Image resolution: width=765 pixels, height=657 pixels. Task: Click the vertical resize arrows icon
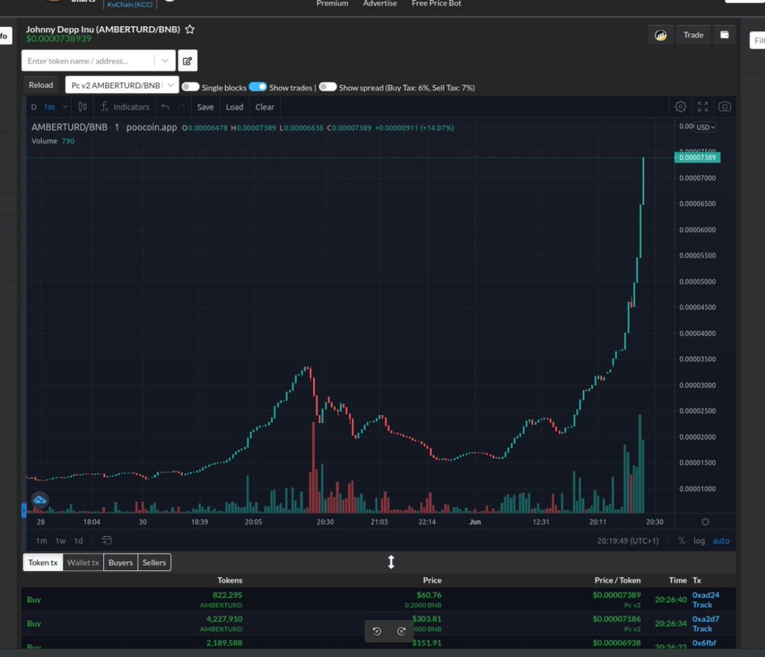coord(391,562)
